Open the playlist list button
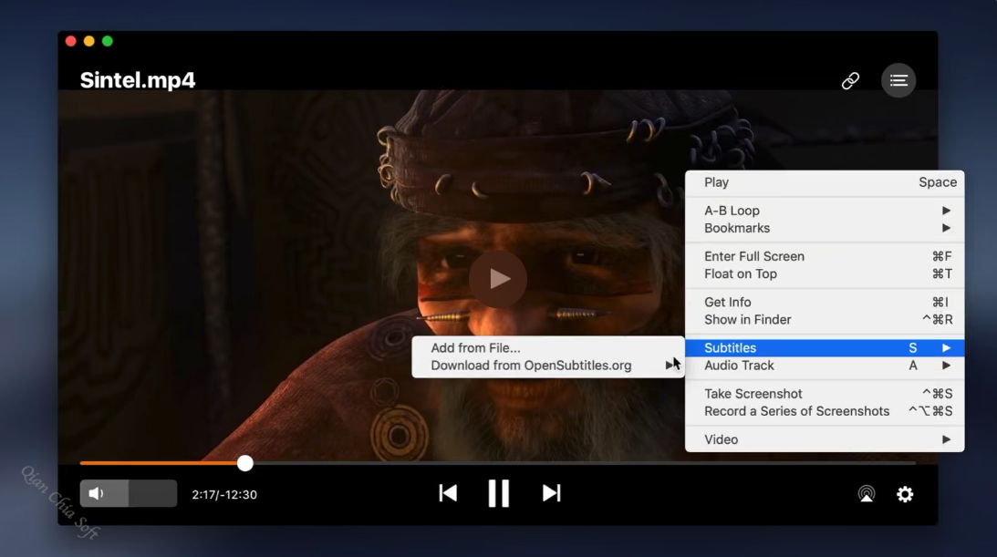This screenshot has height=557, width=997. (898, 80)
